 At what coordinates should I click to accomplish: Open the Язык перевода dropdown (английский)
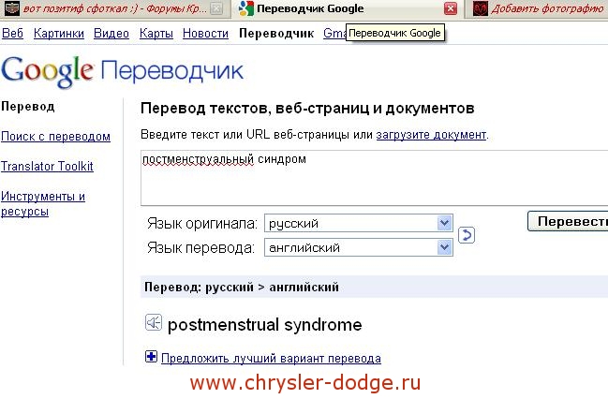[x=358, y=247]
